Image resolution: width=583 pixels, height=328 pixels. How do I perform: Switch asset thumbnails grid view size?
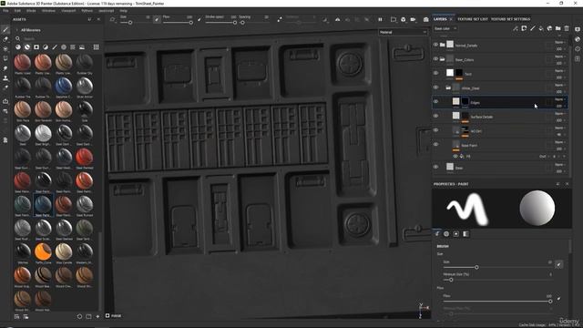pos(96,47)
